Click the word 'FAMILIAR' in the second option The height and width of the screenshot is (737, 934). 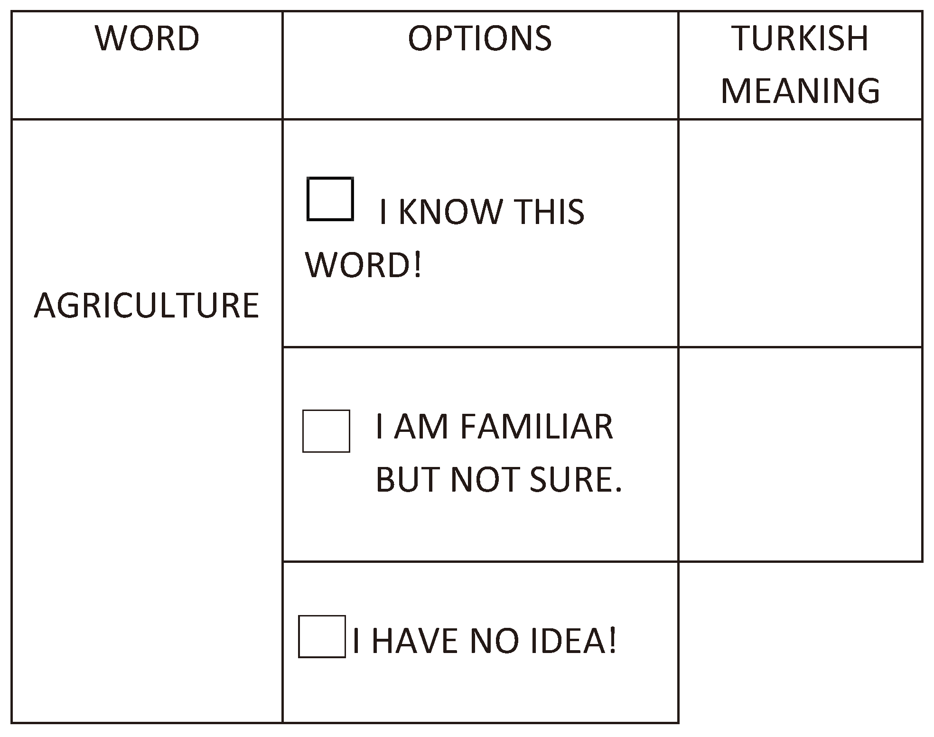click(x=536, y=427)
